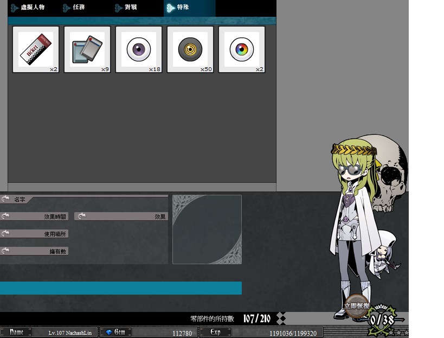Select the ticket item x2
This screenshot has height=338, width=444.
click(x=36, y=49)
